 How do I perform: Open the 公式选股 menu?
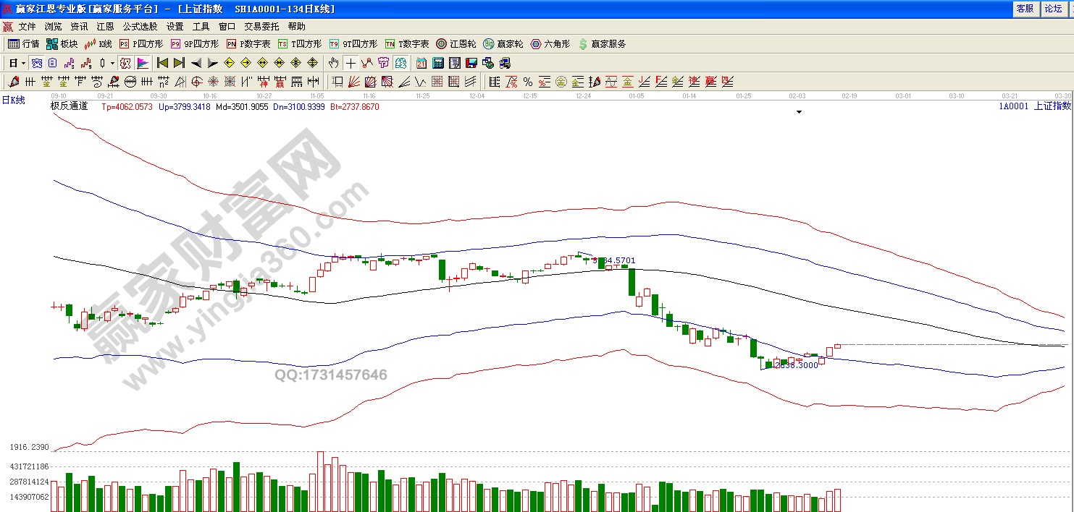coord(140,26)
